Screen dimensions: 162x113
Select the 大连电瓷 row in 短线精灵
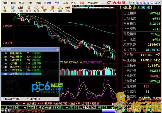(21, 70)
